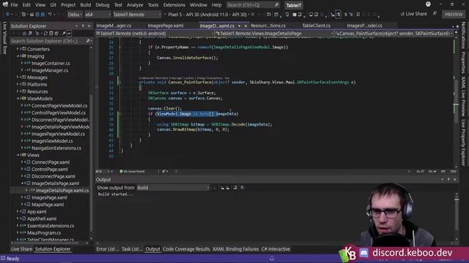Open the C# Interactive tab
The image size is (469, 263).
click(x=276, y=249)
